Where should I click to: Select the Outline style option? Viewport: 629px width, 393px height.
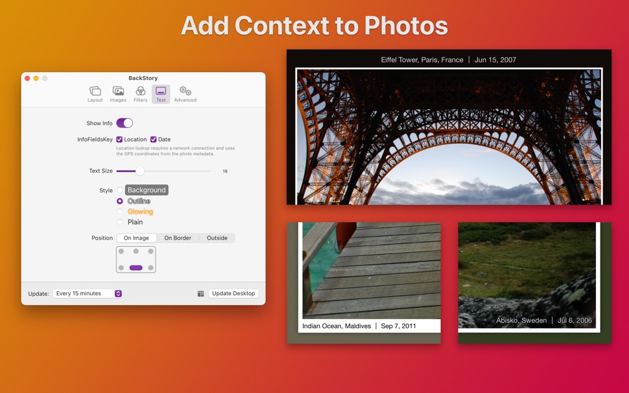(119, 200)
